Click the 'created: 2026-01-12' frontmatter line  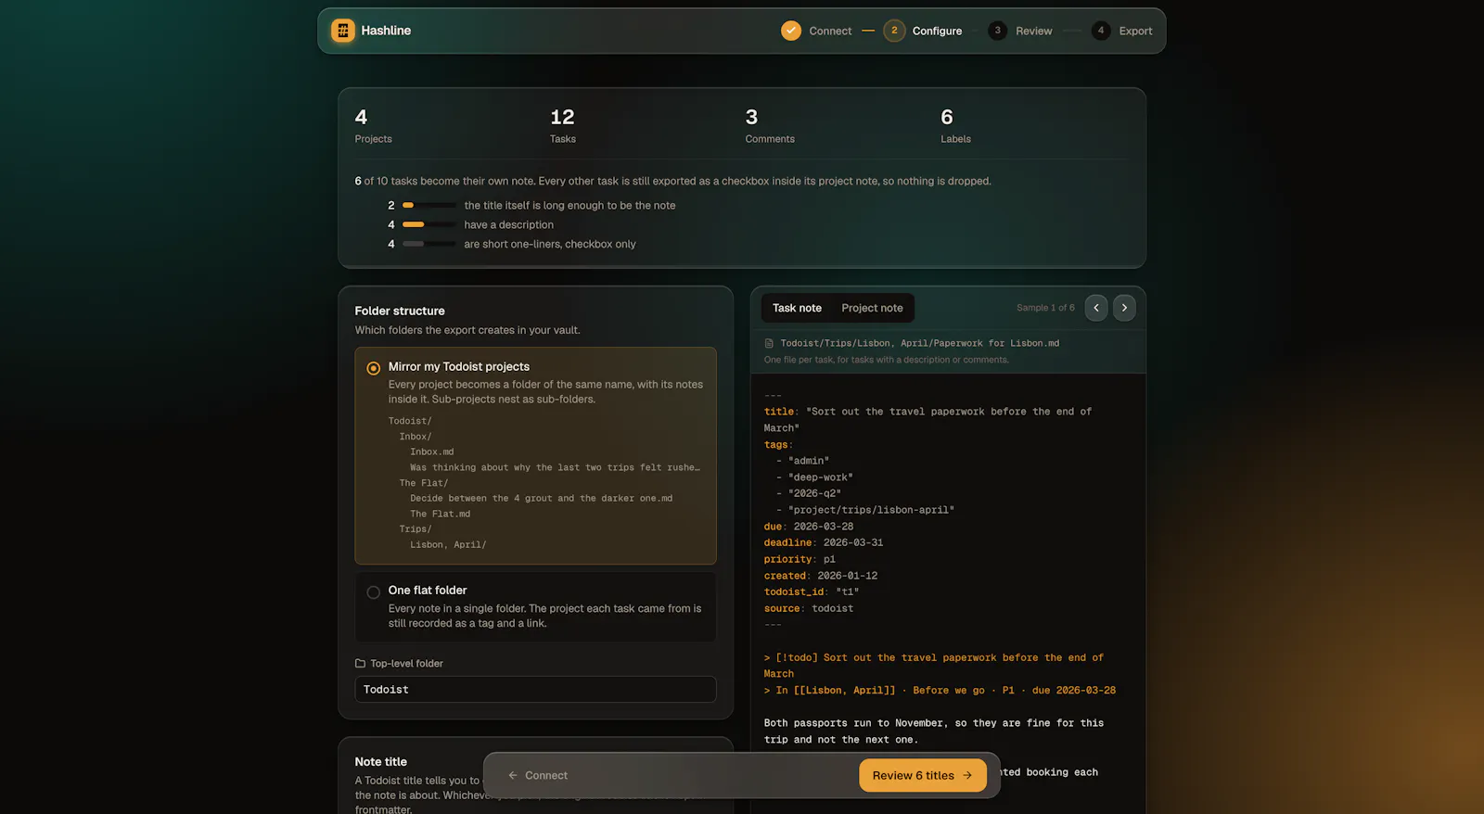[x=821, y=576]
